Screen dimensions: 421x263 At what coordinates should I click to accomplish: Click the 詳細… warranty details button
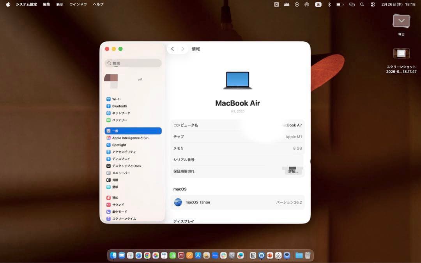pyautogui.click(x=293, y=171)
